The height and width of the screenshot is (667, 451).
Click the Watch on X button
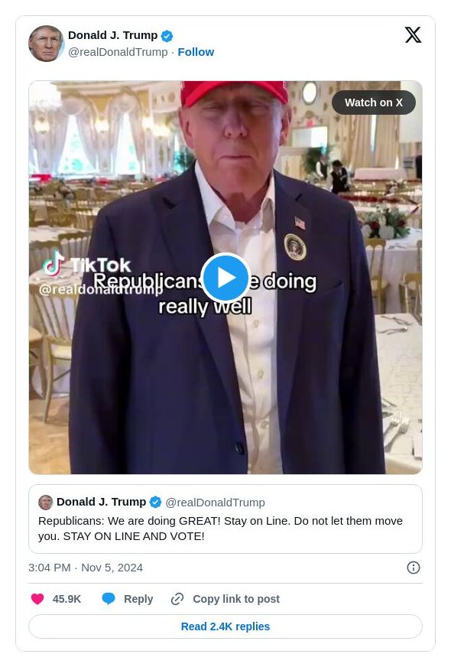click(x=374, y=102)
